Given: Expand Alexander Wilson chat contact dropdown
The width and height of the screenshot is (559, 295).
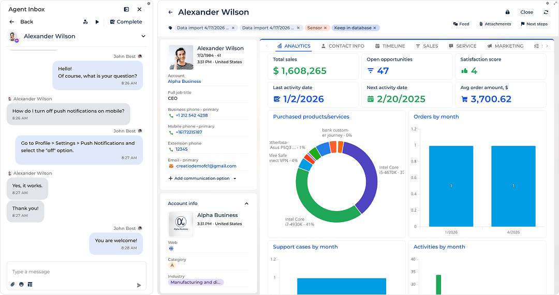Looking at the screenshot, I should [143, 36].
